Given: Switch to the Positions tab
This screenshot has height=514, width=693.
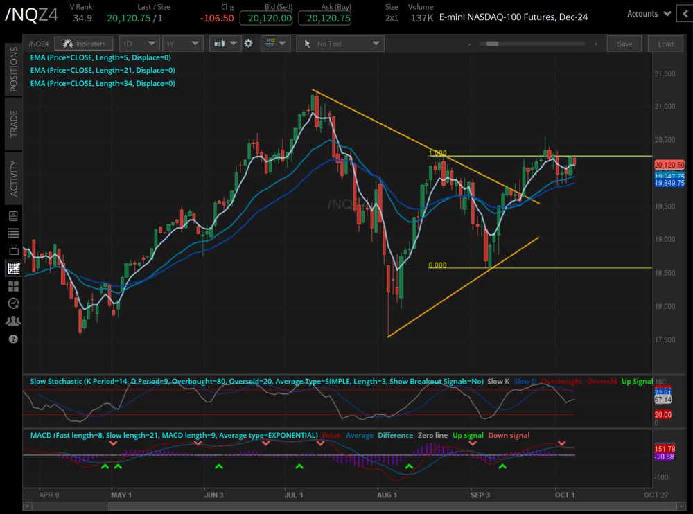Looking at the screenshot, I should click(13, 69).
